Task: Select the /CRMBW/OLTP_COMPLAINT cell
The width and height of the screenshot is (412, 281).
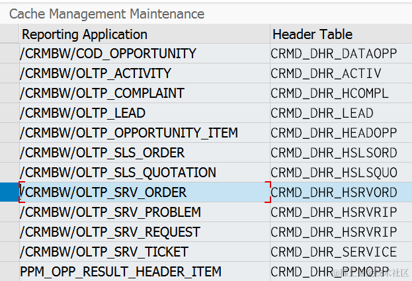Action: 145,93
